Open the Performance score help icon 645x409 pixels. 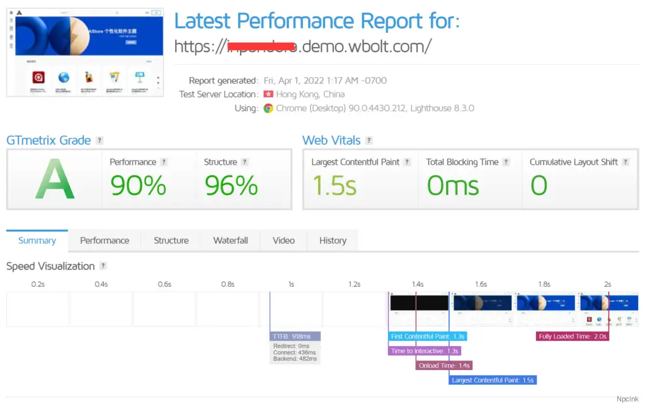pos(164,162)
